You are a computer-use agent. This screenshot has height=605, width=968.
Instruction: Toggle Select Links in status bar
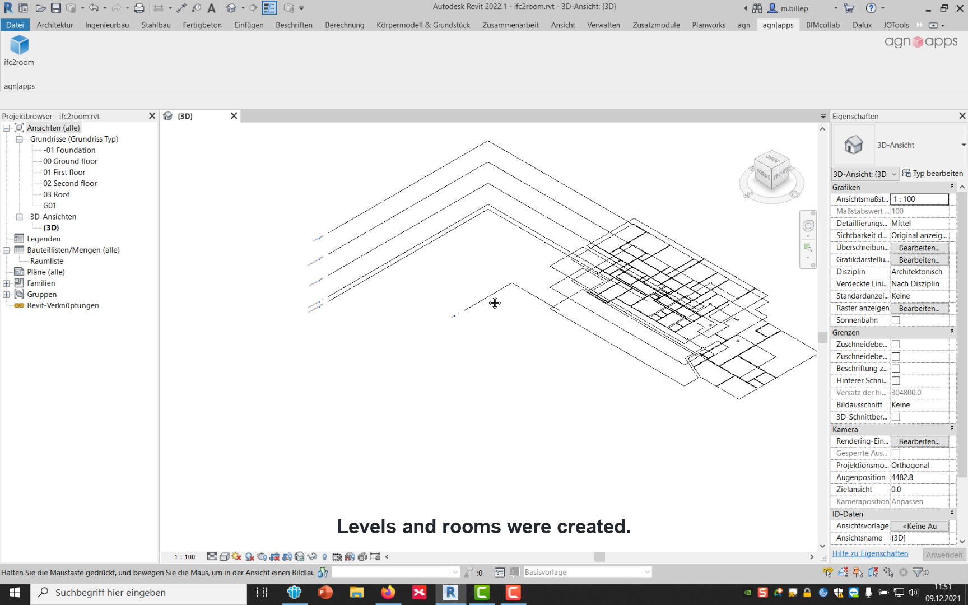(x=828, y=573)
